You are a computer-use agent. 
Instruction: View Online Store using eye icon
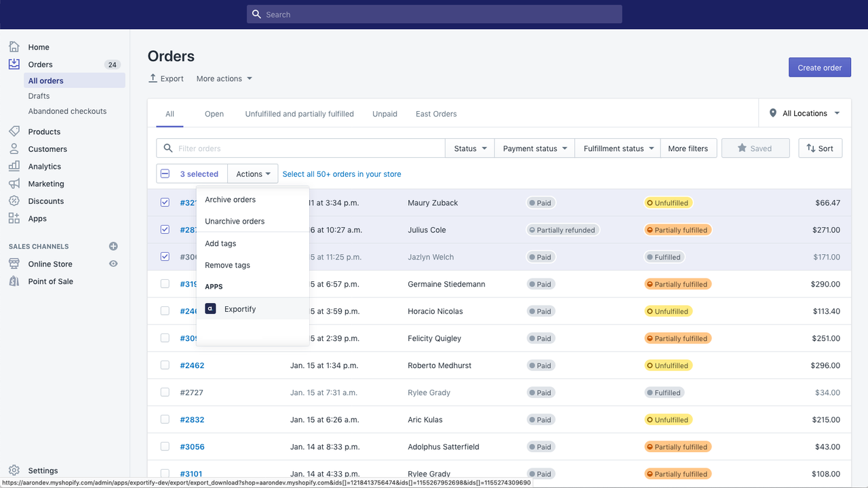pos(113,264)
